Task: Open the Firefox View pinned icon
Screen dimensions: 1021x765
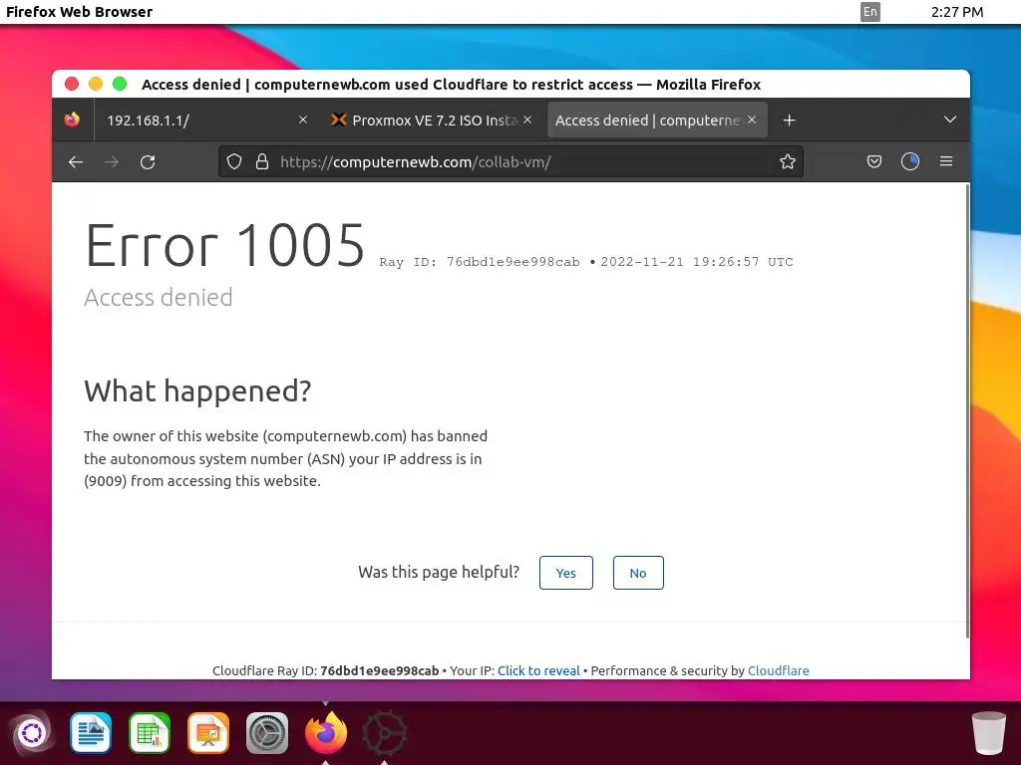Action: (x=72, y=120)
